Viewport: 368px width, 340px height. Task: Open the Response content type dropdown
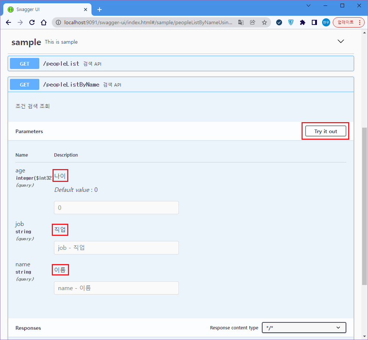(x=304, y=328)
